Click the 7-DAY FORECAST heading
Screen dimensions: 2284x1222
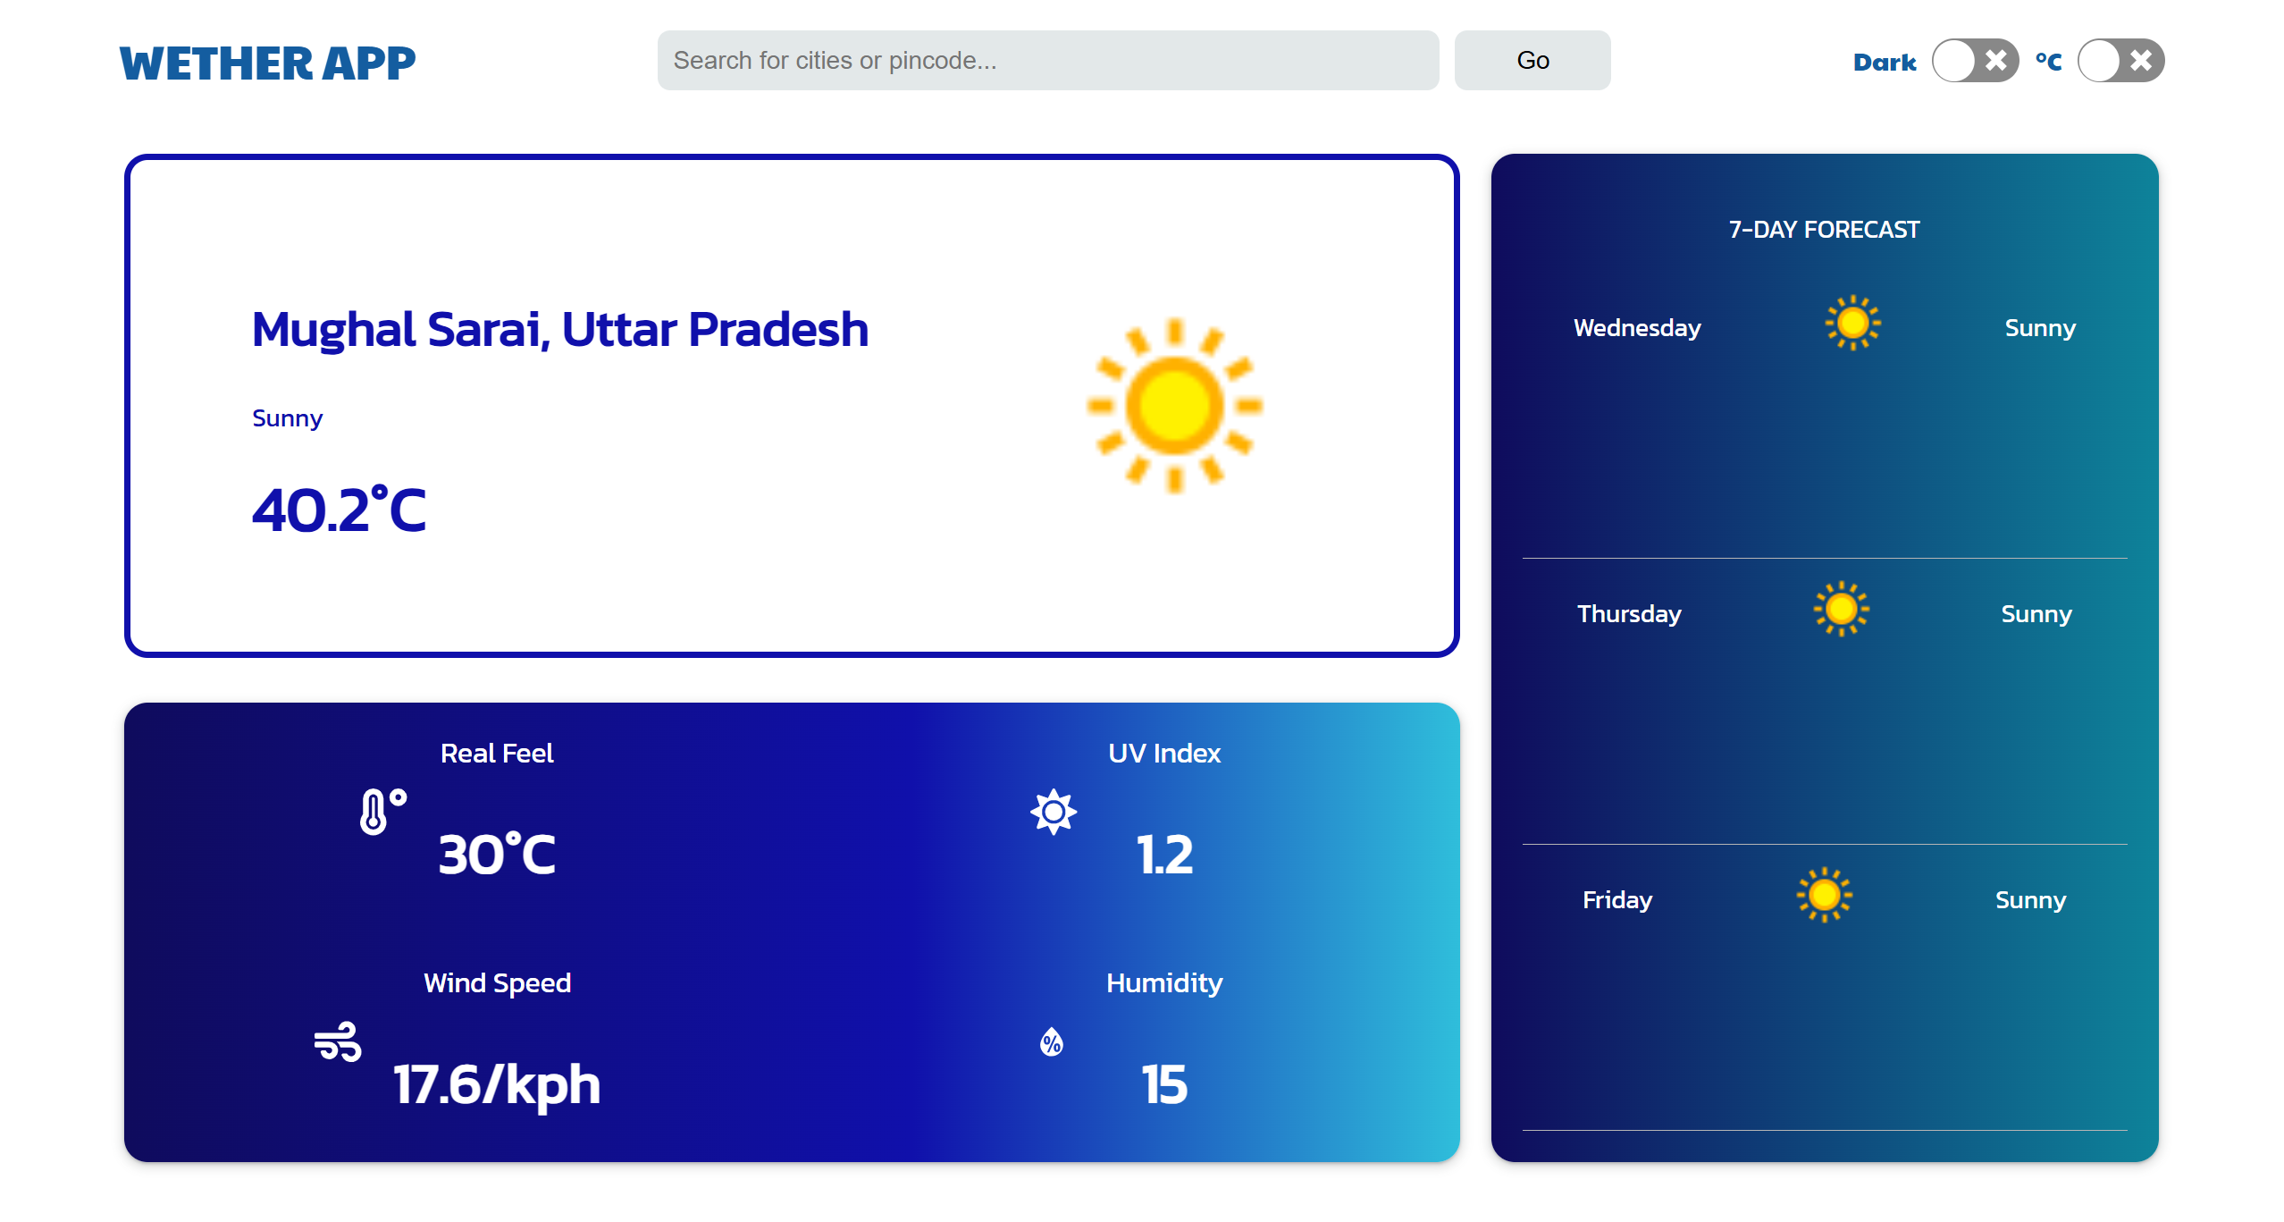(1823, 230)
